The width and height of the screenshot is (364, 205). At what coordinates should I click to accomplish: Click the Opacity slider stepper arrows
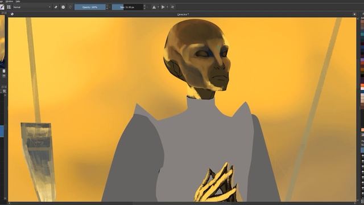[x=107, y=7]
